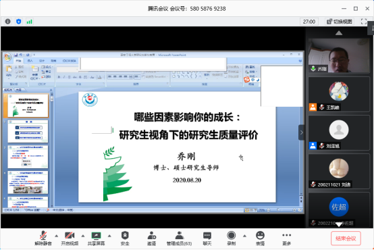Toggle 开启视频 camera button
Image resolution: width=374 pixels, height=250 pixels.
coord(70,239)
